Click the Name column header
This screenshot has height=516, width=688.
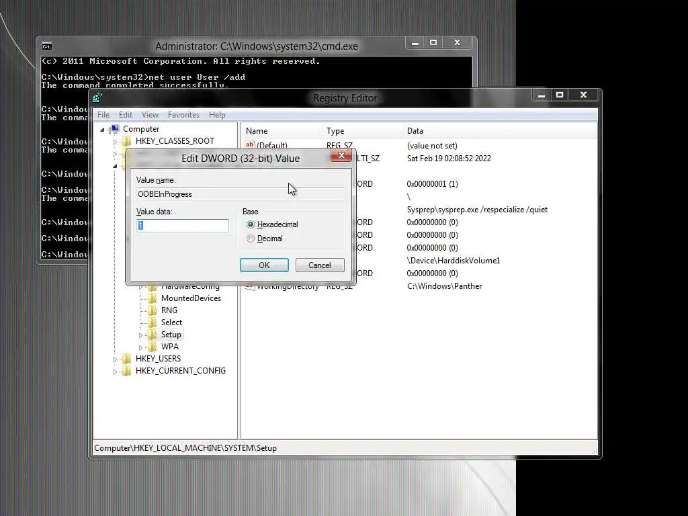[282, 131]
